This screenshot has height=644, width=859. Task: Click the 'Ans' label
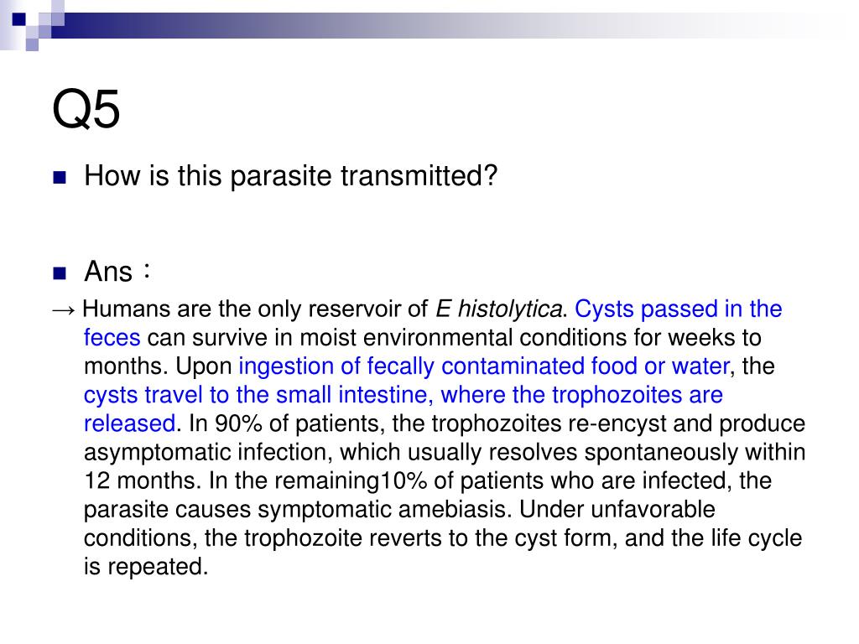pos(108,272)
